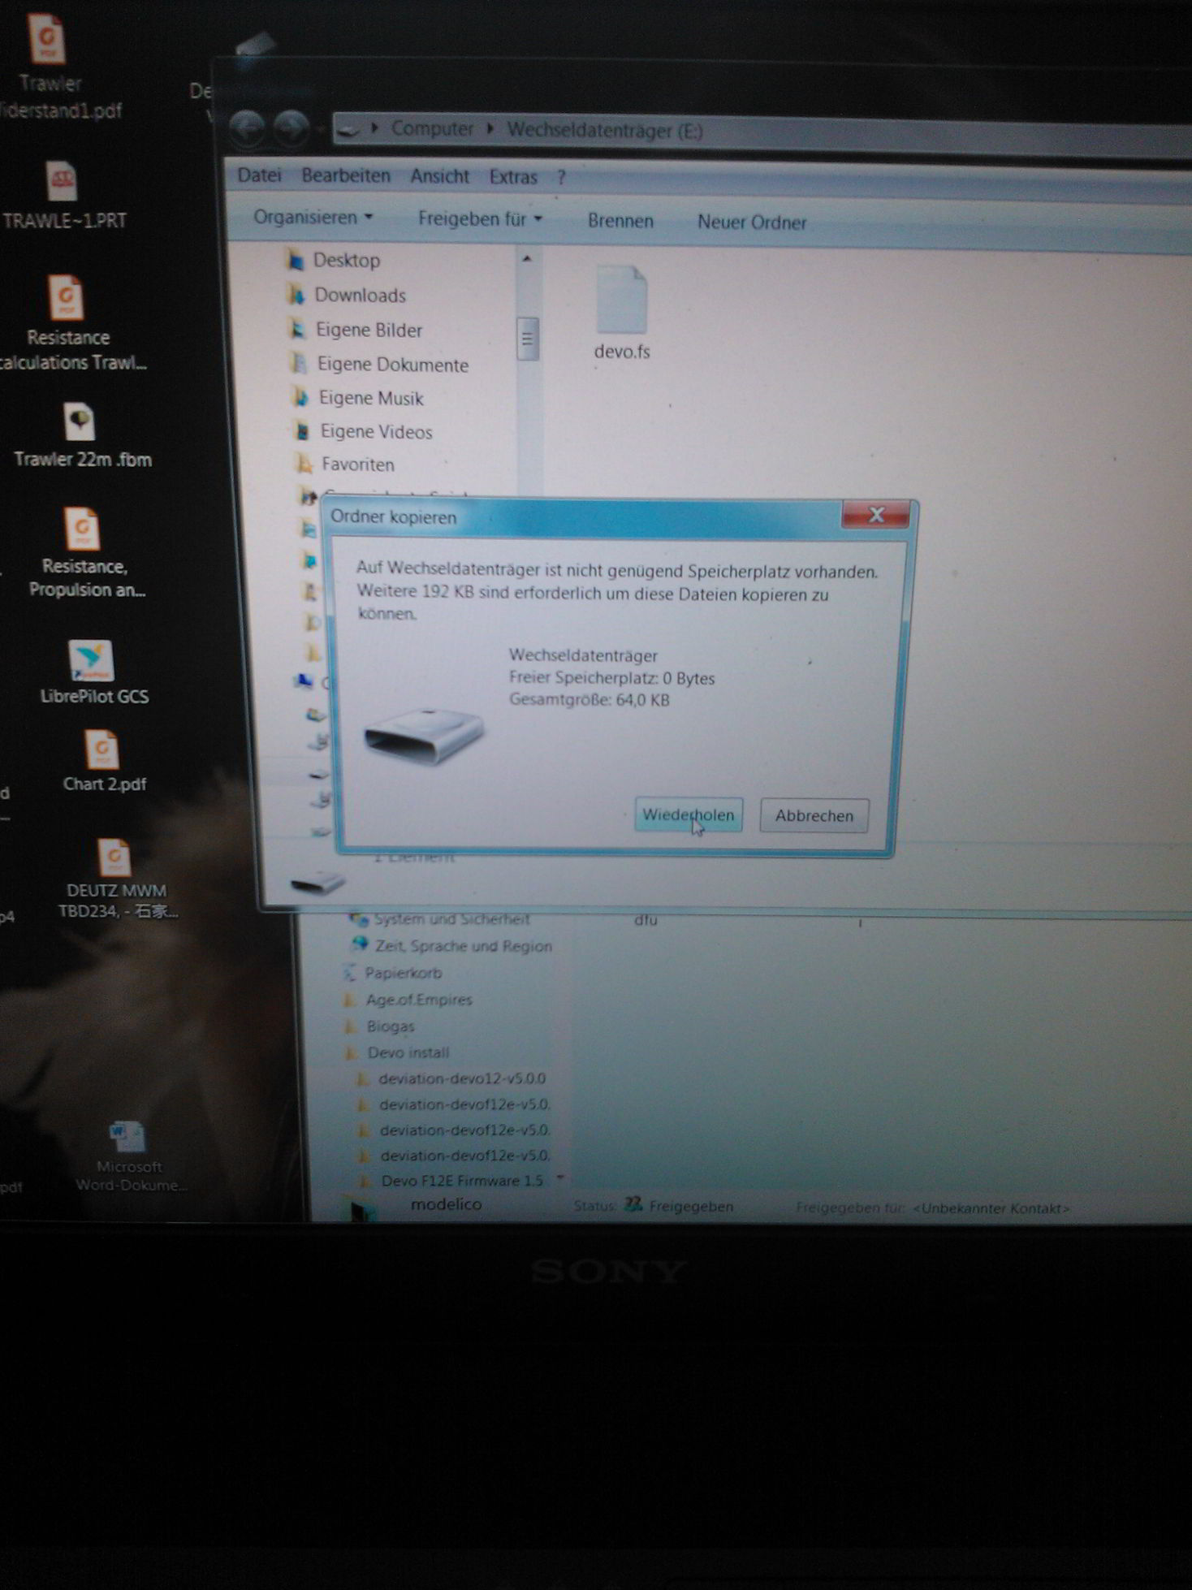Image resolution: width=1192 pixels, height=1590 pixels.
Task: Click the Eigene Videos folder icon
Action: 302,431
